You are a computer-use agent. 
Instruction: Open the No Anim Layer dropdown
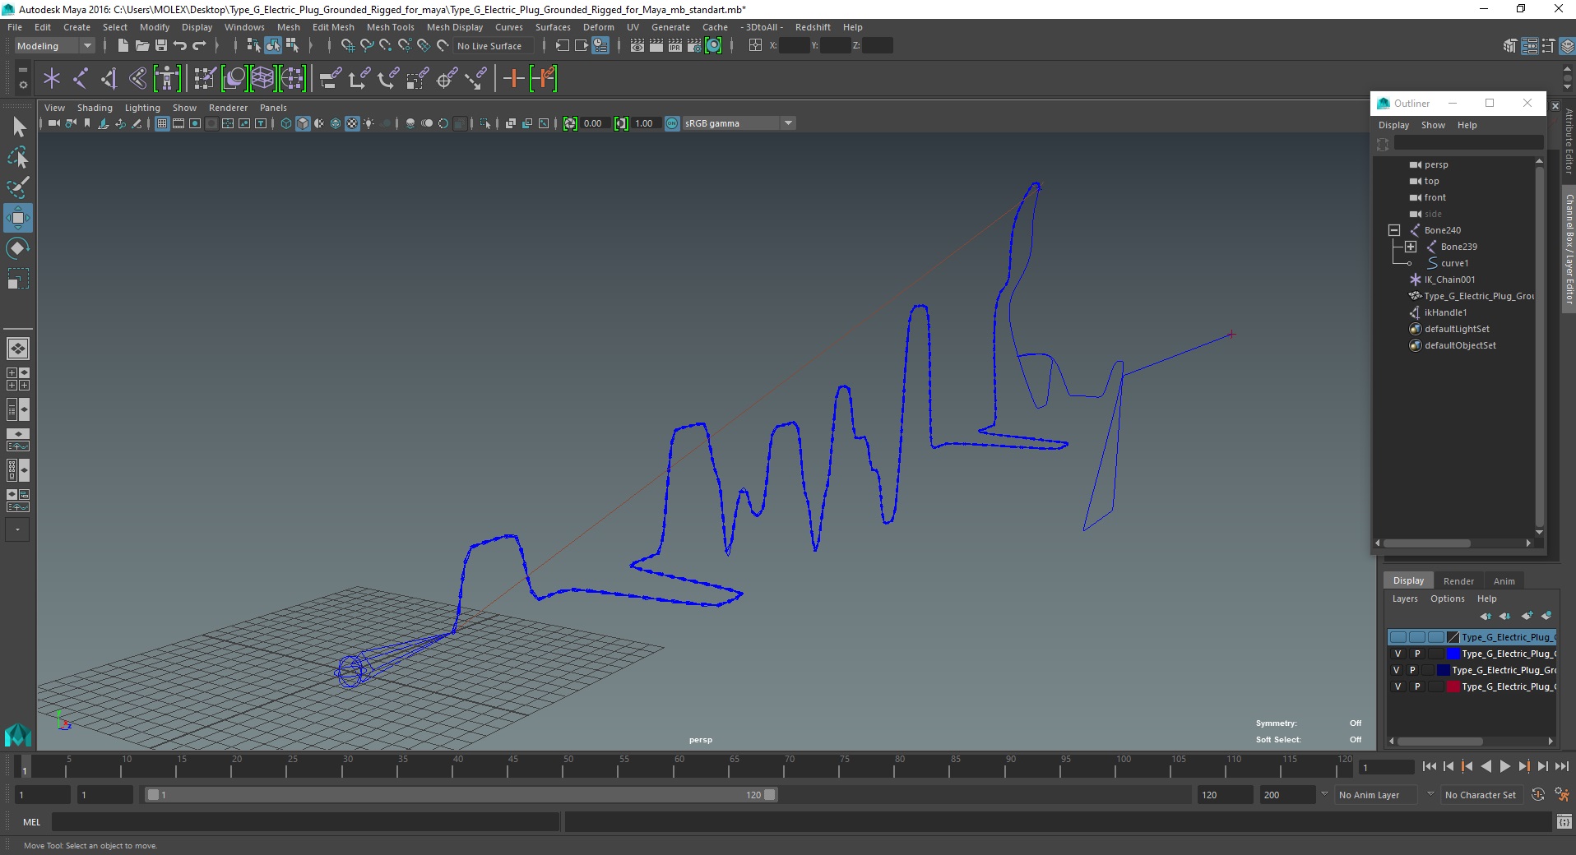[1377, 795]
